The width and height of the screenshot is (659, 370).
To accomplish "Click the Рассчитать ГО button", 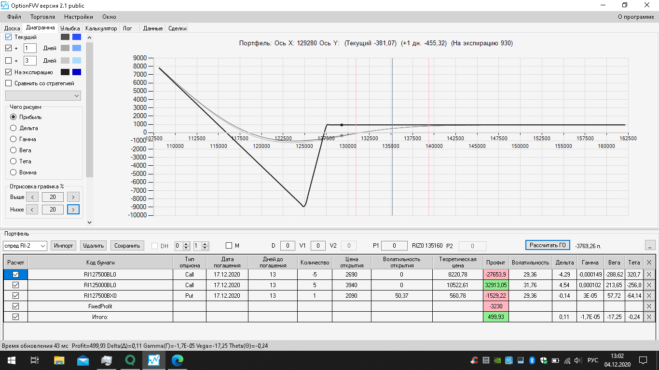I will click(x=548, y=245).
